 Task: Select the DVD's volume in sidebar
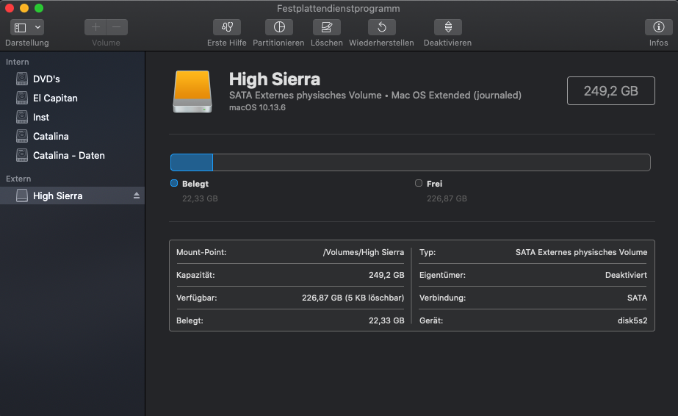tap(46, 79)
